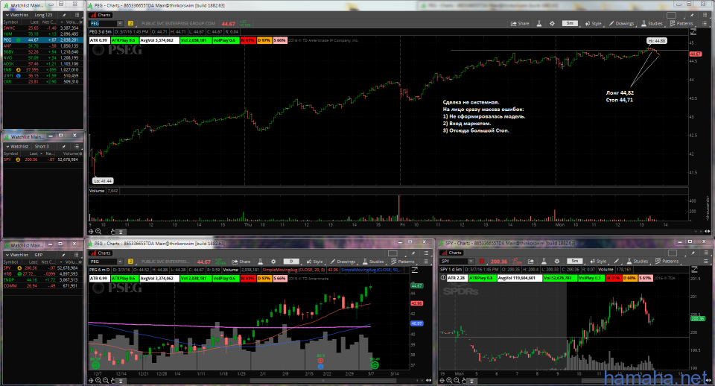Open list menu icon in Short 3 watchlist
Viewport: 715px width, 386px height.
point(77,147)
